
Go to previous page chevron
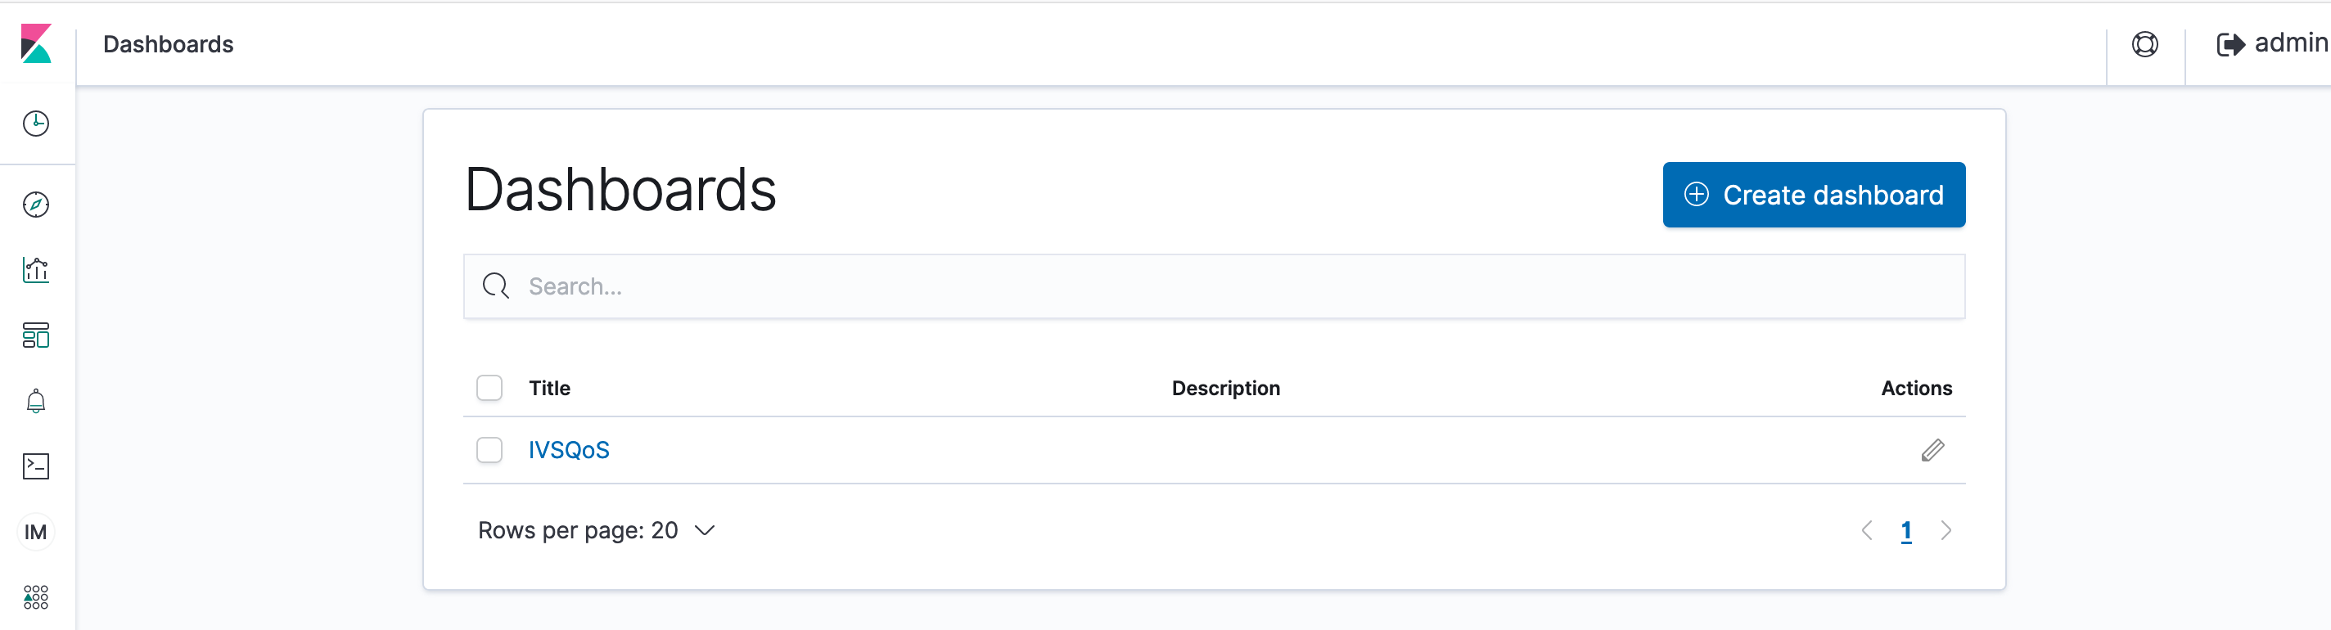[x=1867, y=530]
